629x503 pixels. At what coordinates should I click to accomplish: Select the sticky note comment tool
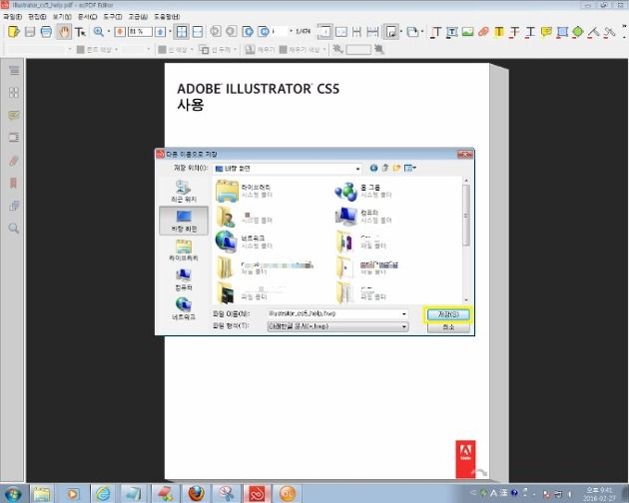(546, 32)
